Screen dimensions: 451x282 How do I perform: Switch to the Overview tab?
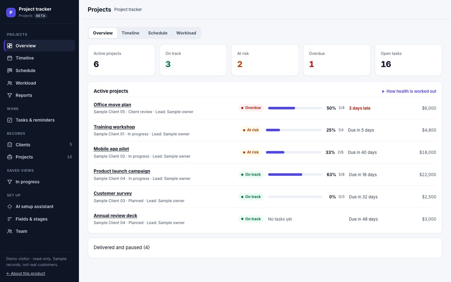pyautogui.click(x=103, y=33)
